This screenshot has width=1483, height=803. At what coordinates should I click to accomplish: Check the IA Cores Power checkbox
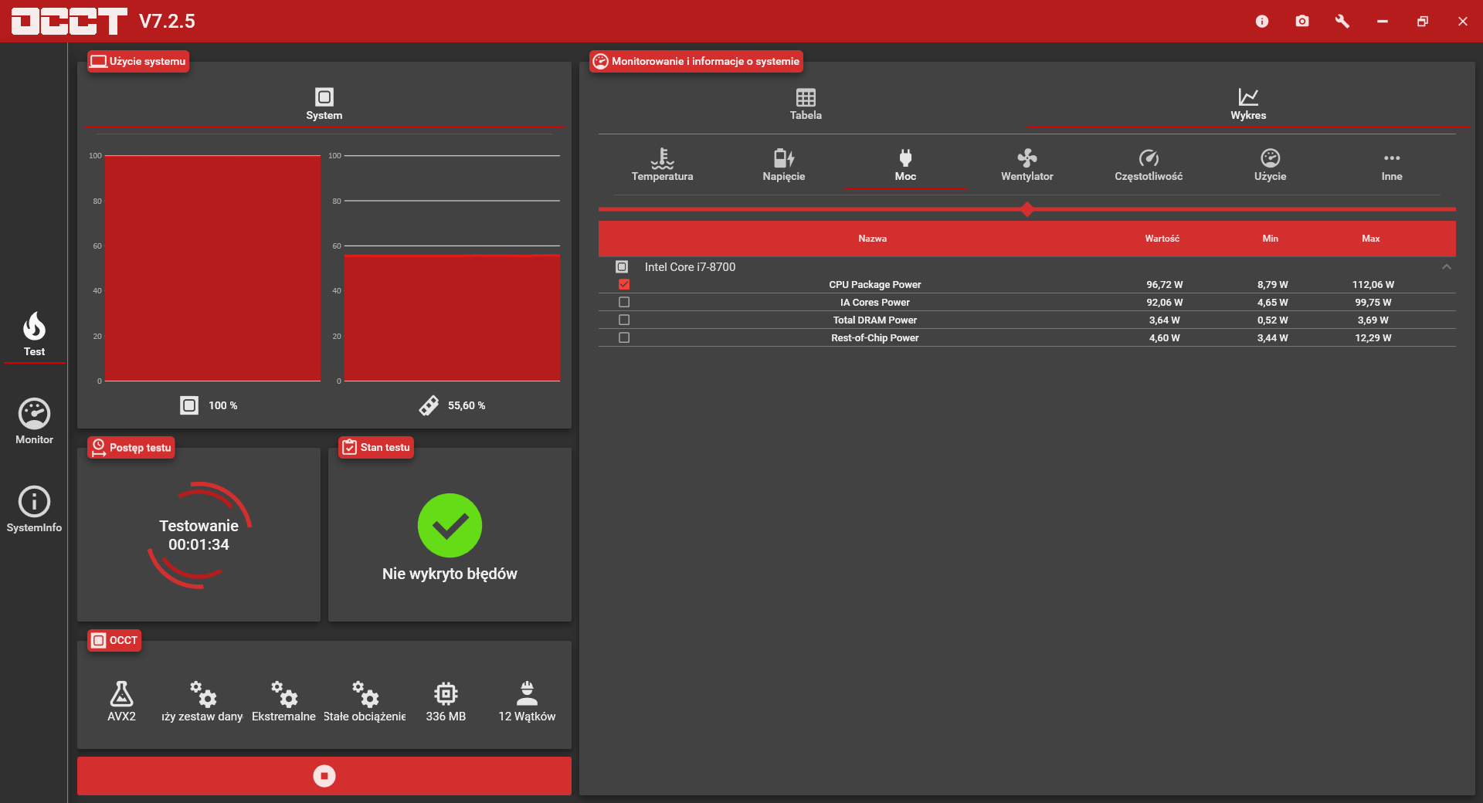point(624,302)
